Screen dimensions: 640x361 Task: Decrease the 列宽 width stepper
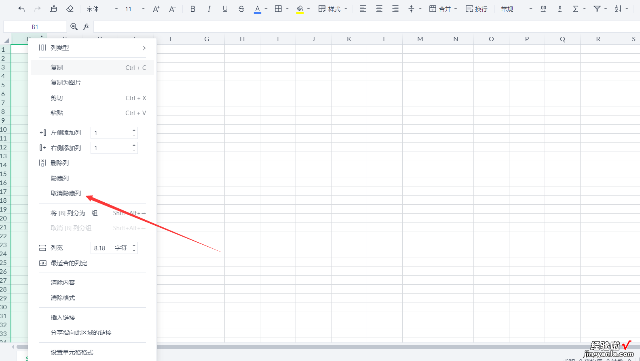pos(134,251)
